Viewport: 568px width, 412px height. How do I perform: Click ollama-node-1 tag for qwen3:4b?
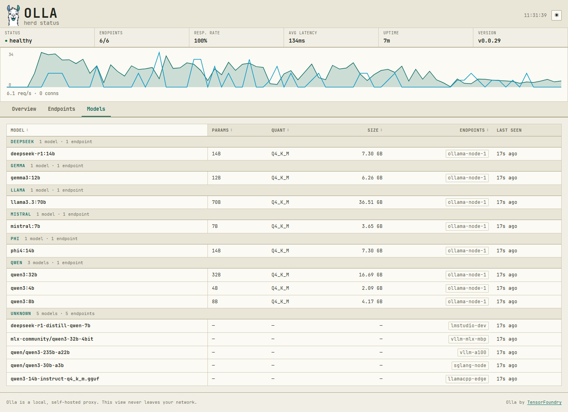pyautogui.click(x=467, y=288)
